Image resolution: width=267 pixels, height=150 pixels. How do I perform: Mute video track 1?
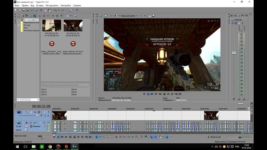click(x=45, y=112)
